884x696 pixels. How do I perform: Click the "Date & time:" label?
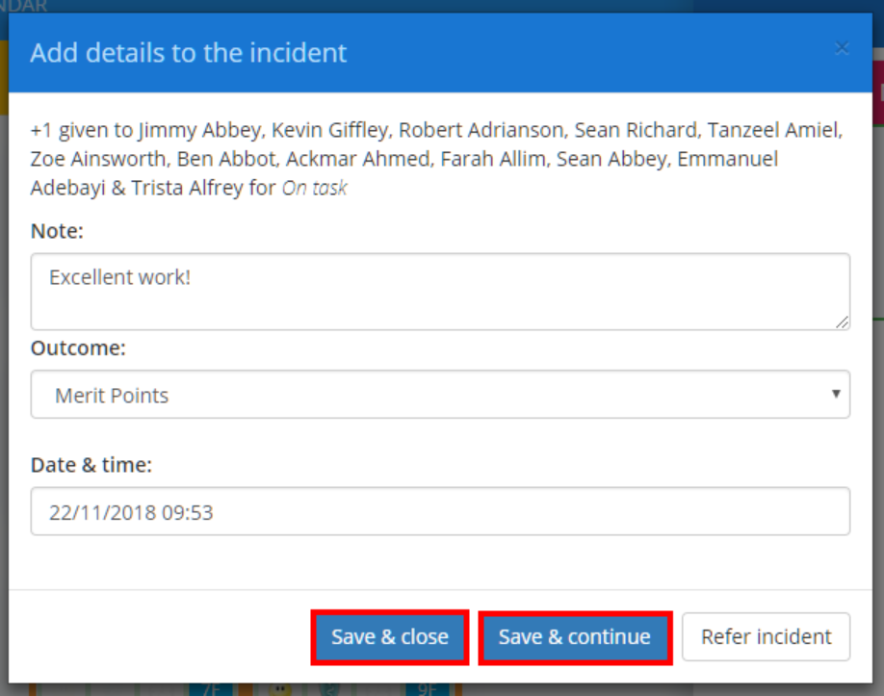point(91,465)
